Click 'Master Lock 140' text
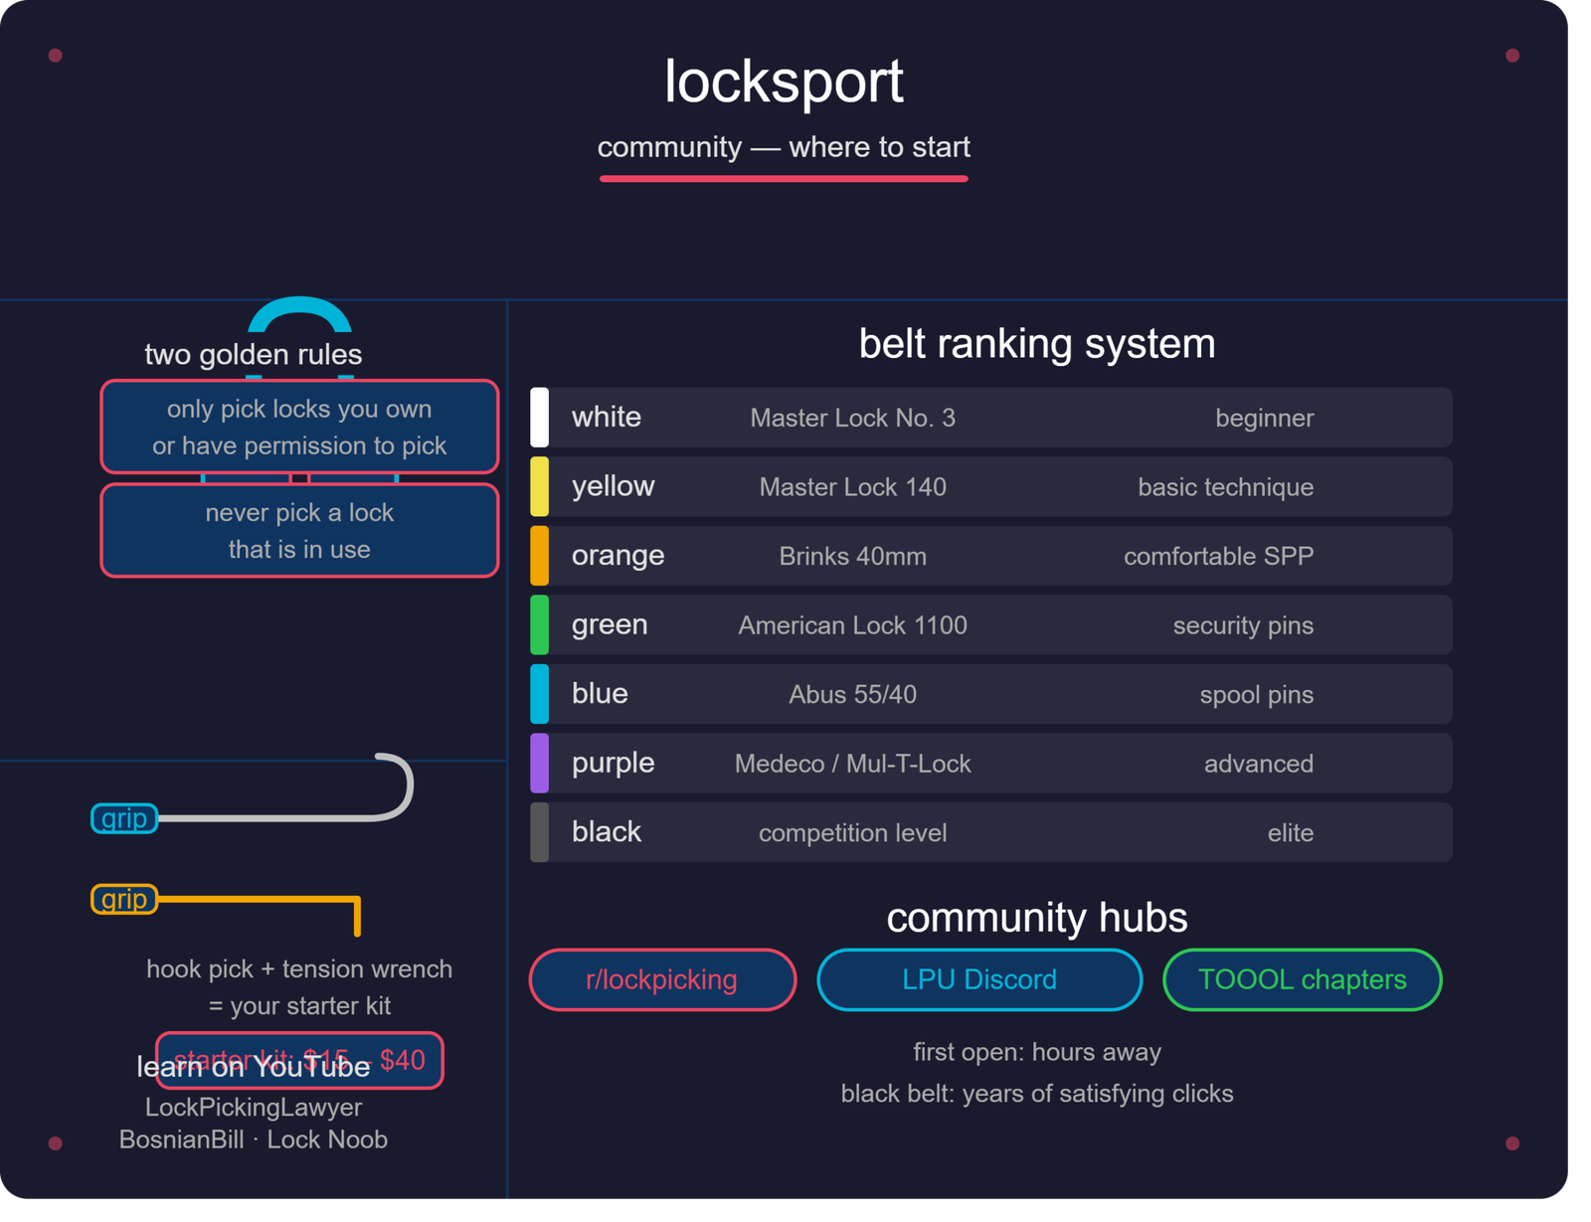 tap(852, 487)
